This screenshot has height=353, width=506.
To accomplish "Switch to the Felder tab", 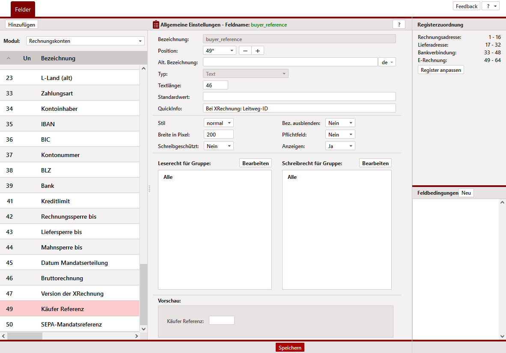I will click(x=23, y=9).
